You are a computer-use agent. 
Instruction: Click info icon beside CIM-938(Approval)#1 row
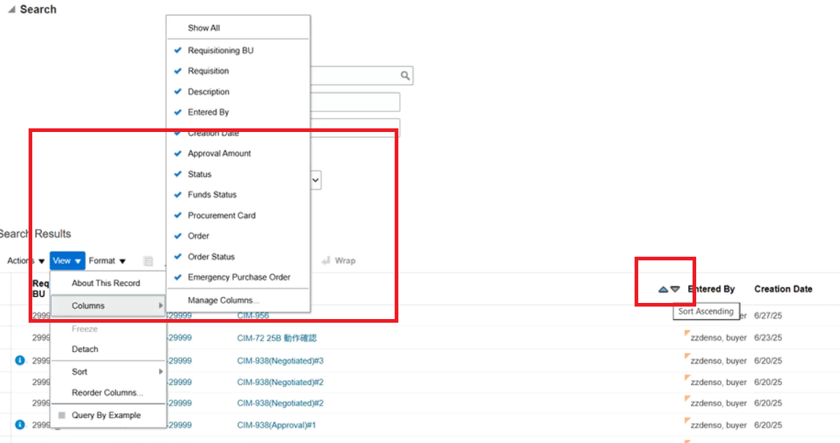click(20, 425)
